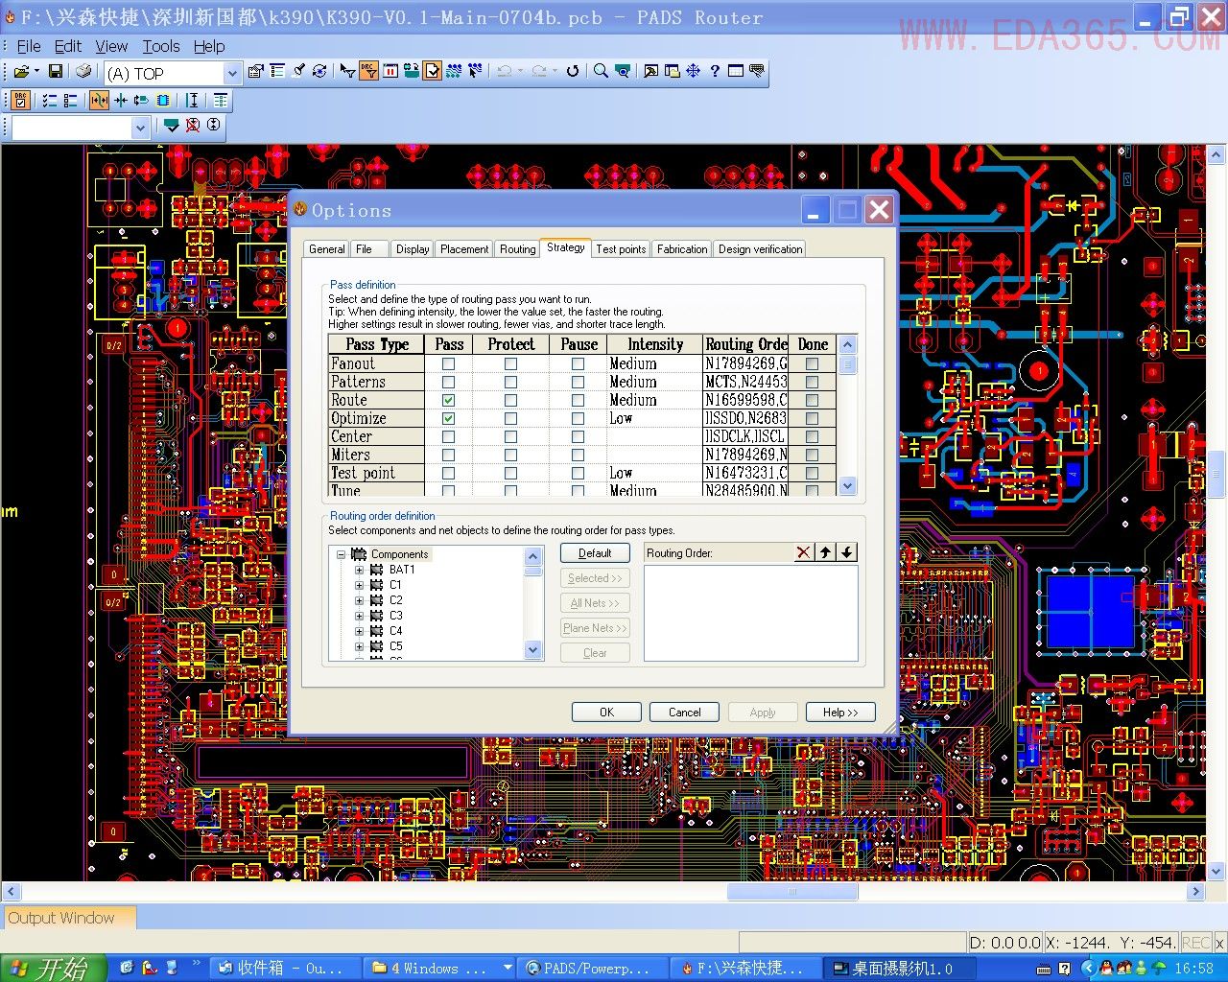The height and width of the screenshot is (982, 1228).
Task: Move routing order item up arrow
Action: click(825, 552)
